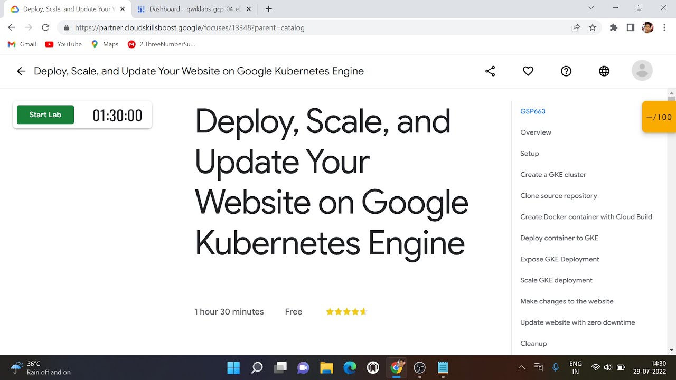Open Microsoft Edge from taskbar
676x380 pixels.
350,368
